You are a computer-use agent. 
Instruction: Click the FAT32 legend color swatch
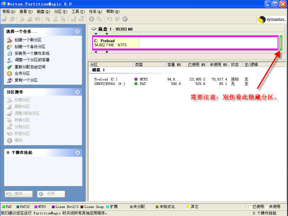tap(18, 207)
